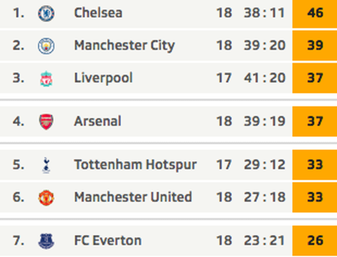Open the Manchester City team link
Viewport: 337px width, 257px height.
coord(124,46)
